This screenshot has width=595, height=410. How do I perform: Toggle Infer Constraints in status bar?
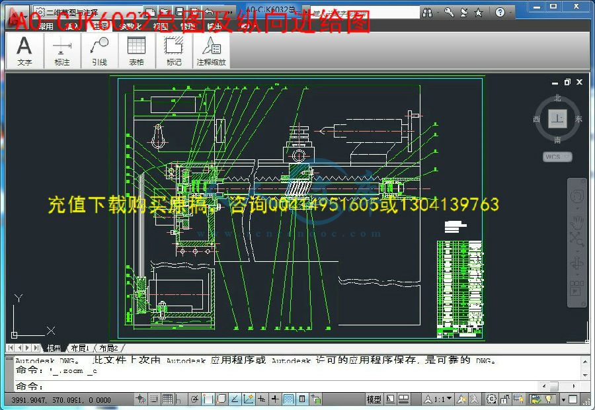(141, 399)
